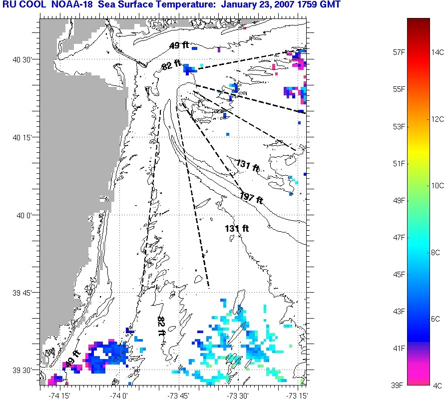Click the '39 30'' latitude label
This screenshot has height=400, width=444.
[22, 371]
